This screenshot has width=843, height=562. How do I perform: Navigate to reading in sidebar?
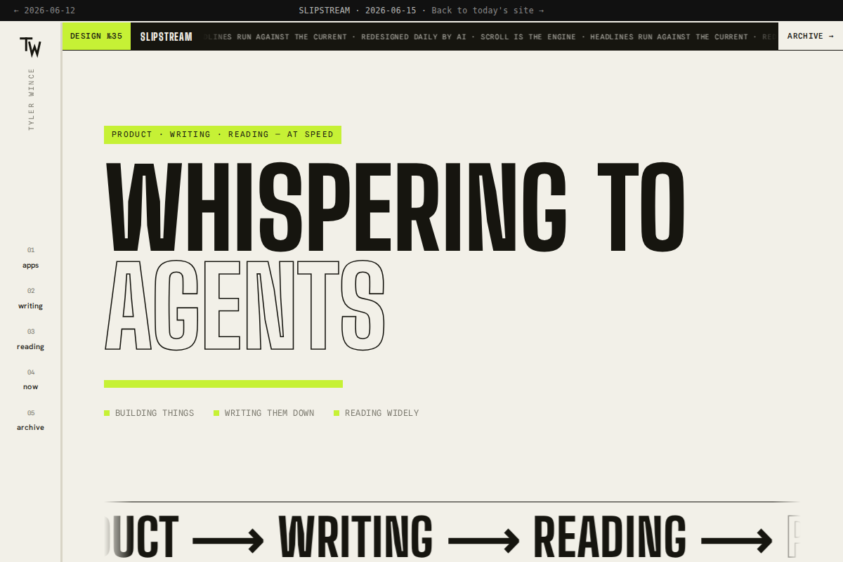coord(30,340)
